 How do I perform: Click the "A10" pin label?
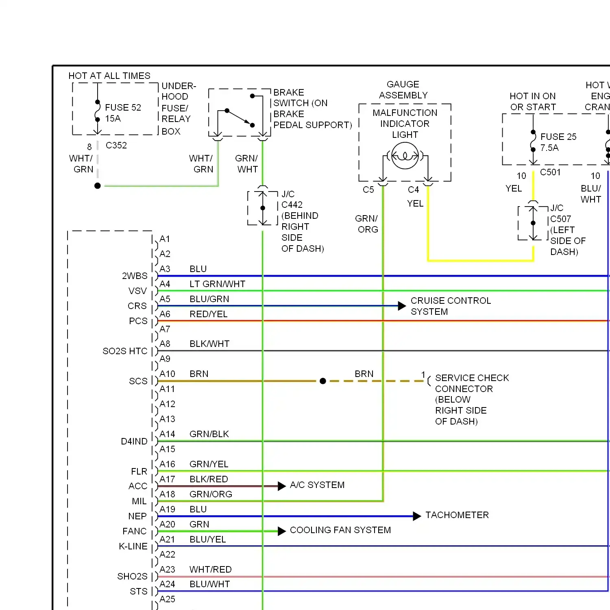pos(167,374)
